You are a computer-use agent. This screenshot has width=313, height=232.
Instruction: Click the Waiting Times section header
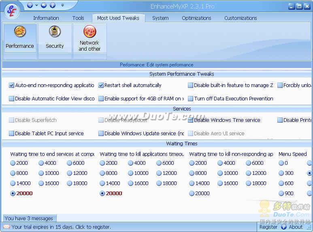(182, 144)
